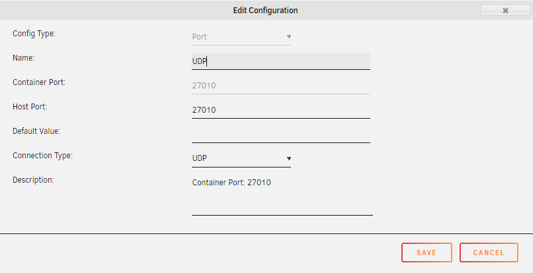Image resolution: width=533 pixels, height=273 pixels.
Task: Click the UDP value in Connection Type
Action: [x=200, y=158]
